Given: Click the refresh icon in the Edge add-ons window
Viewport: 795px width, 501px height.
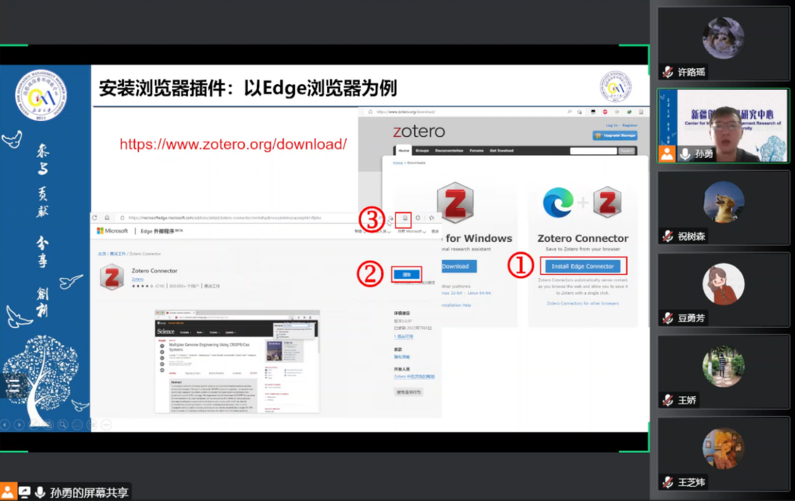Looking at the screenshot, I should click(x=95, y=218).
